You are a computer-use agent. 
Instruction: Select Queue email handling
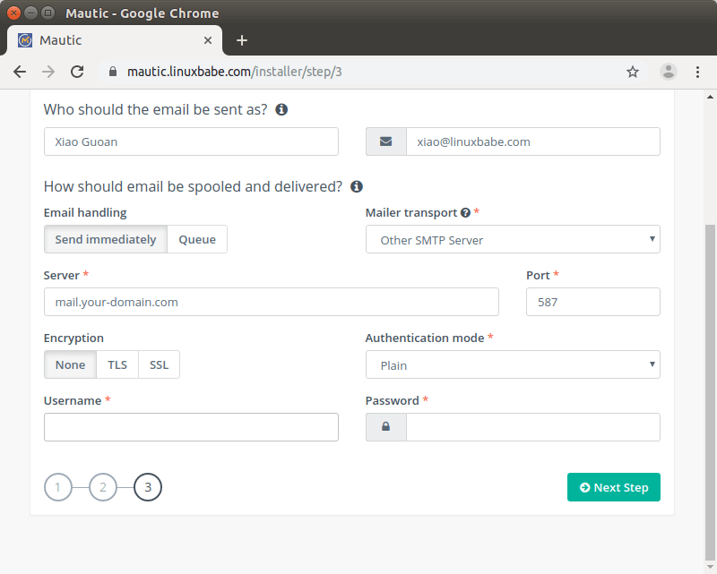(197, 239)
